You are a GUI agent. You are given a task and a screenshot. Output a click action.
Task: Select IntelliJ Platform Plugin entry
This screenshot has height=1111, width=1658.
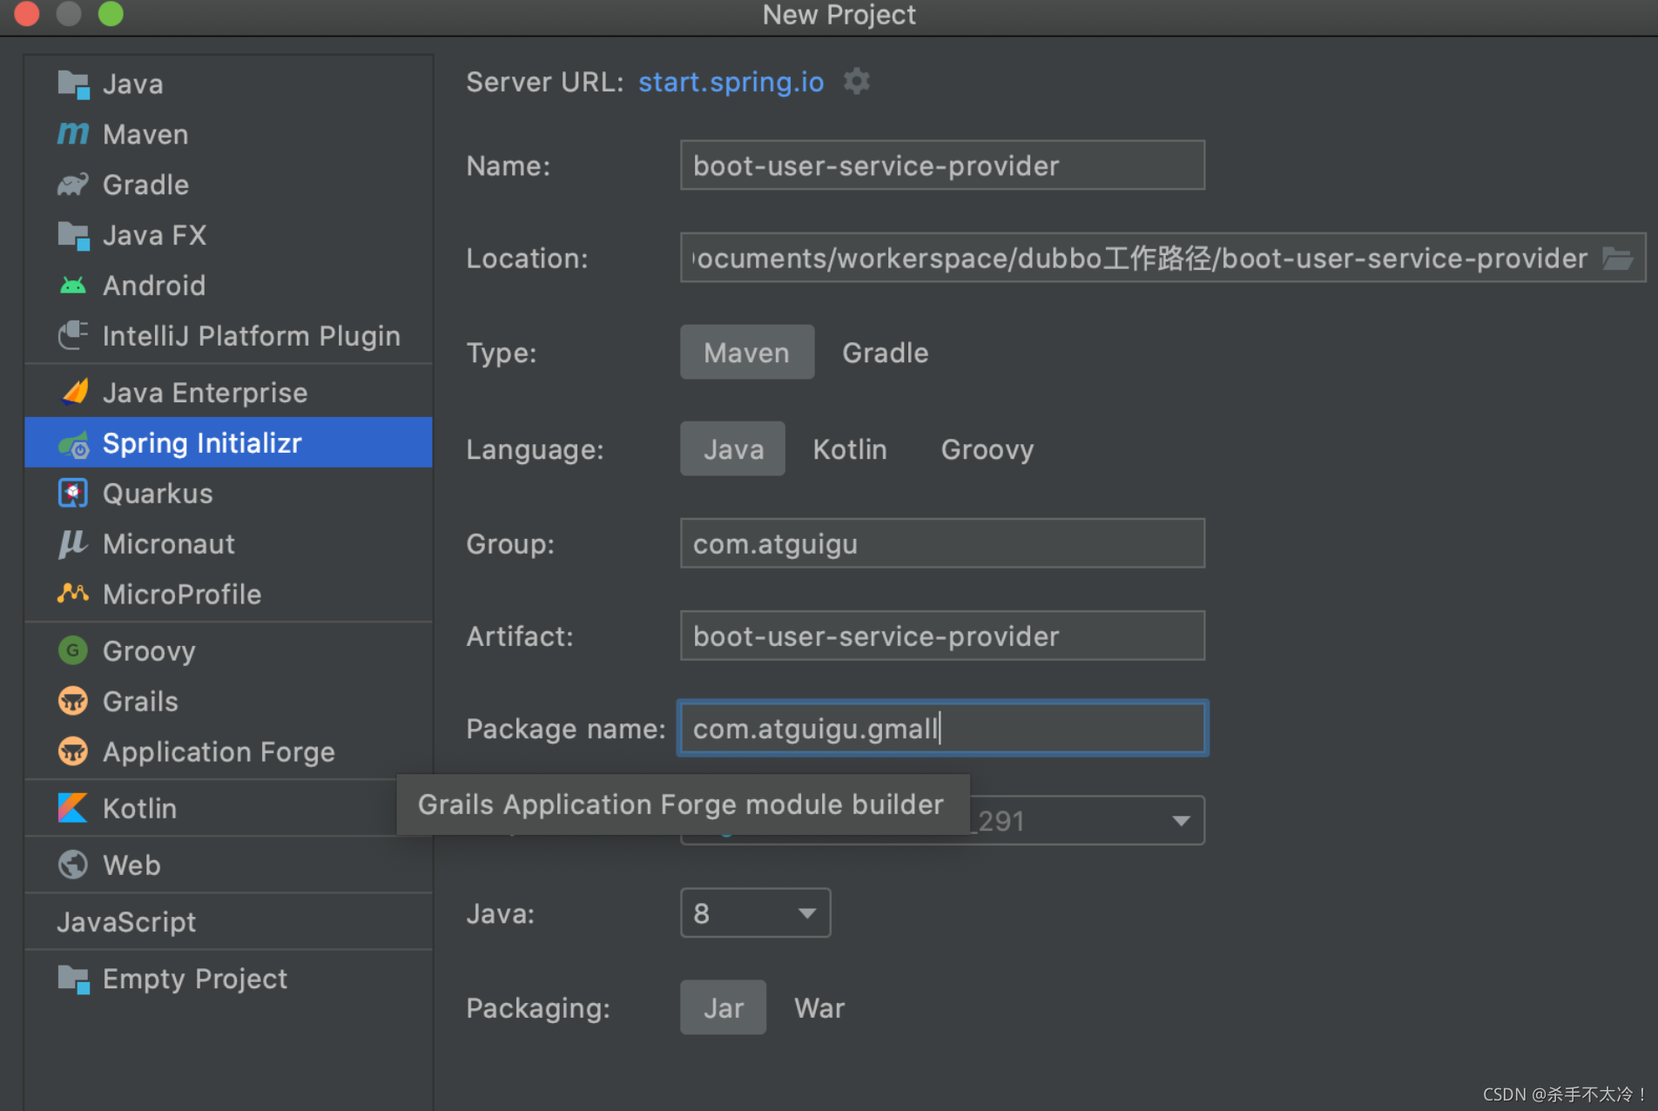[x=228, y=336]
